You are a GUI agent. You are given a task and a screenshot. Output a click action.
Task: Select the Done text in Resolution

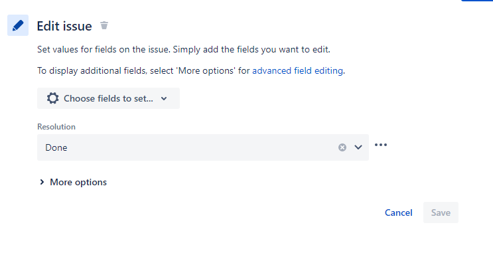56,147
